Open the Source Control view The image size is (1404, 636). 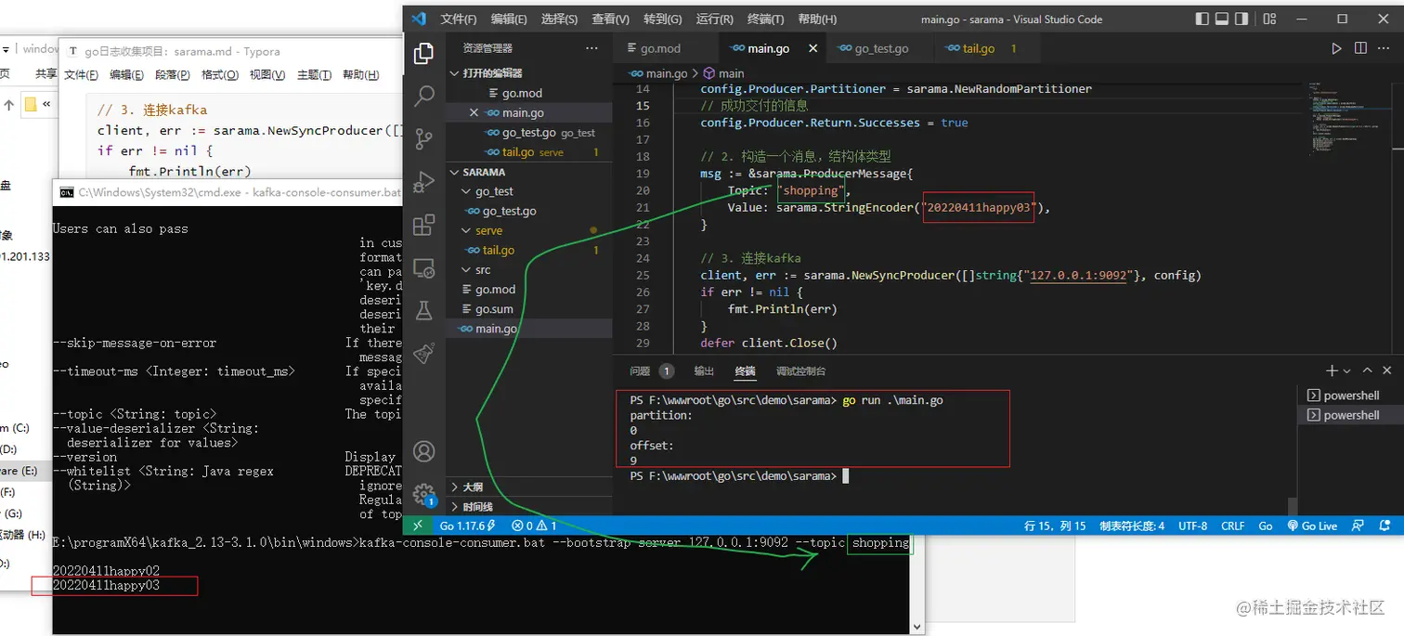pos(423,138)
